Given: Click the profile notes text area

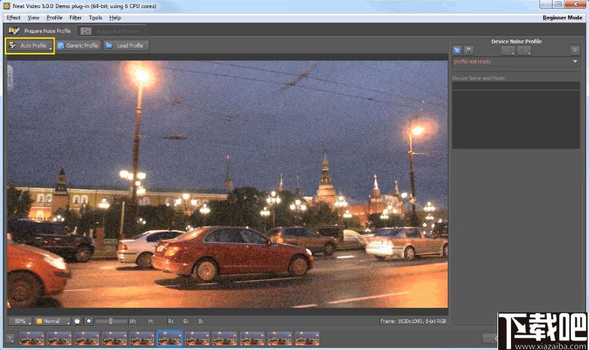Looking at the screenshot, I should (x=516, y=119).
